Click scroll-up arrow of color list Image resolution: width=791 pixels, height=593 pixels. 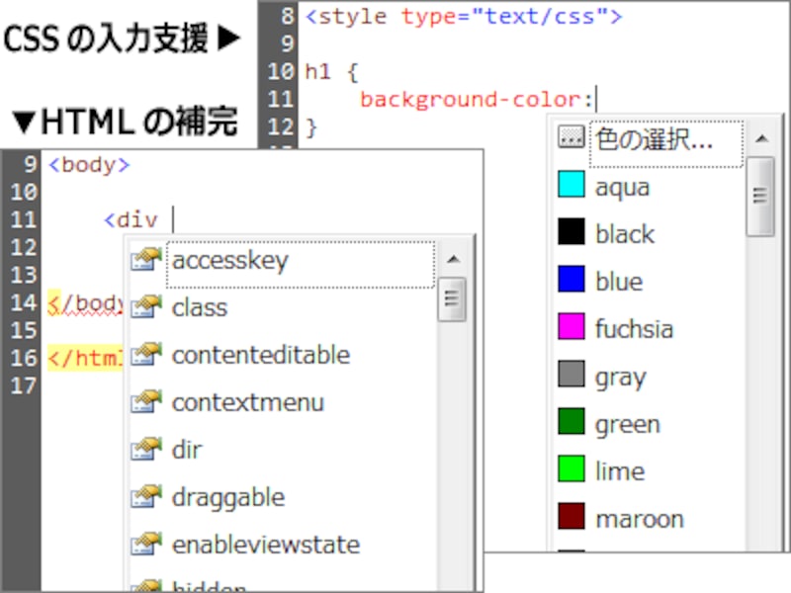tap(761, 138)
